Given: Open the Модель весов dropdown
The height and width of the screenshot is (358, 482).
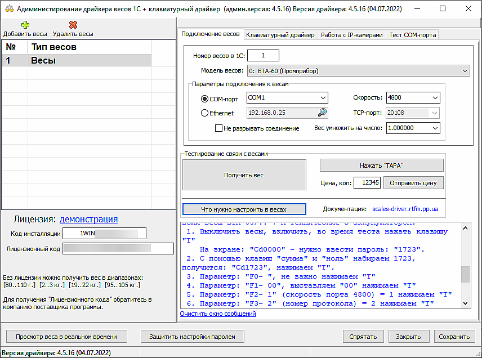Looking at the screenshot, I should click(359, 71).
